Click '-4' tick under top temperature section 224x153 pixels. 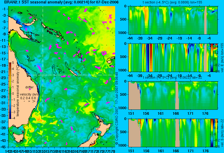[x=209, y=38]
